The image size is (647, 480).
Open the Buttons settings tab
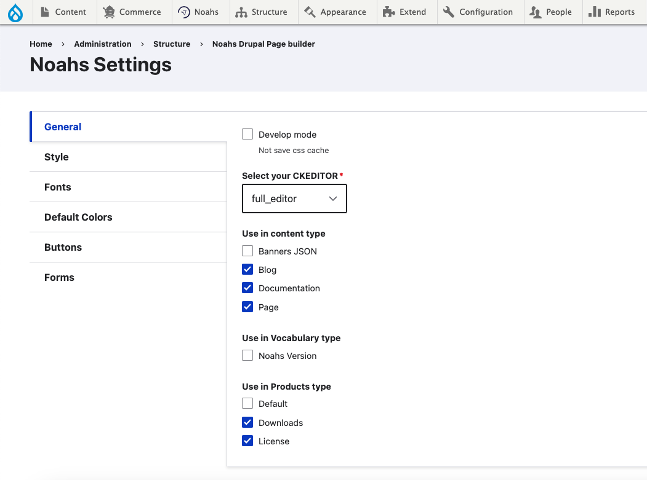(x=128, y=247)
